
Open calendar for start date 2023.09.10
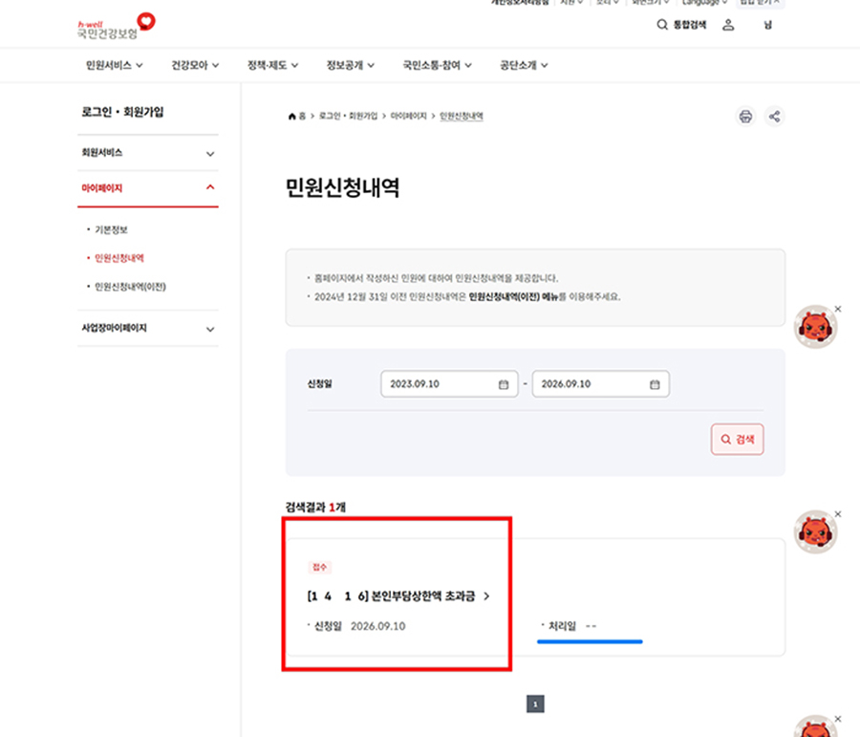click(x=504, y=384)
